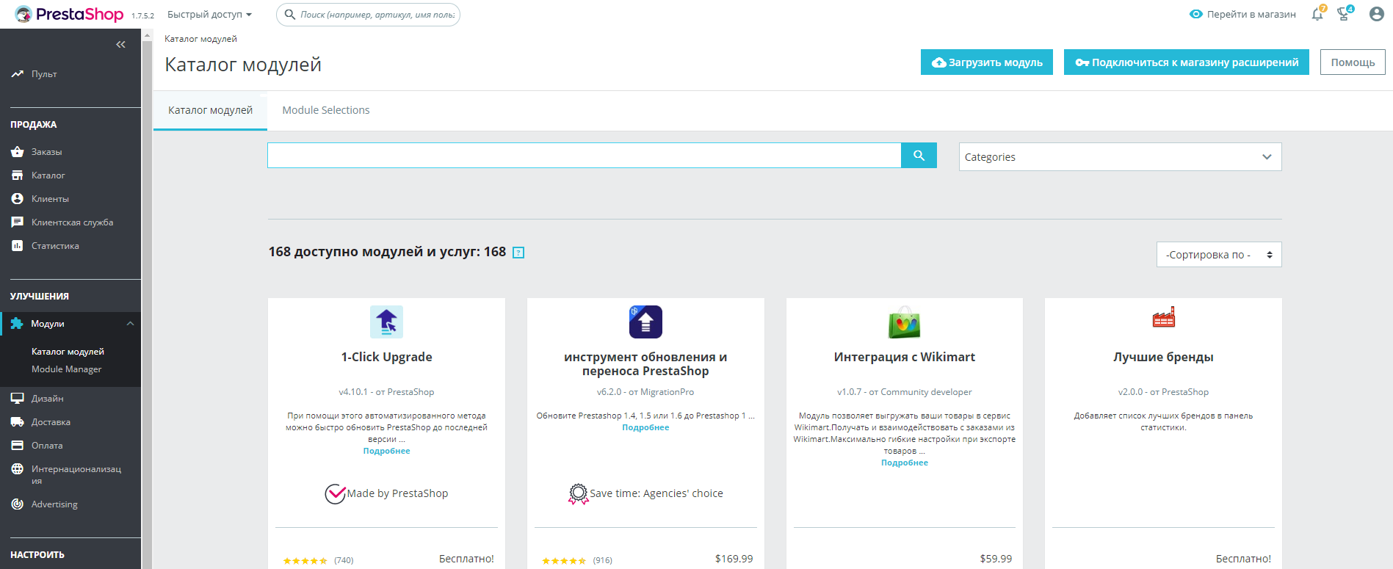Switch to Каталог модулей tab

(x=210, y=110)
